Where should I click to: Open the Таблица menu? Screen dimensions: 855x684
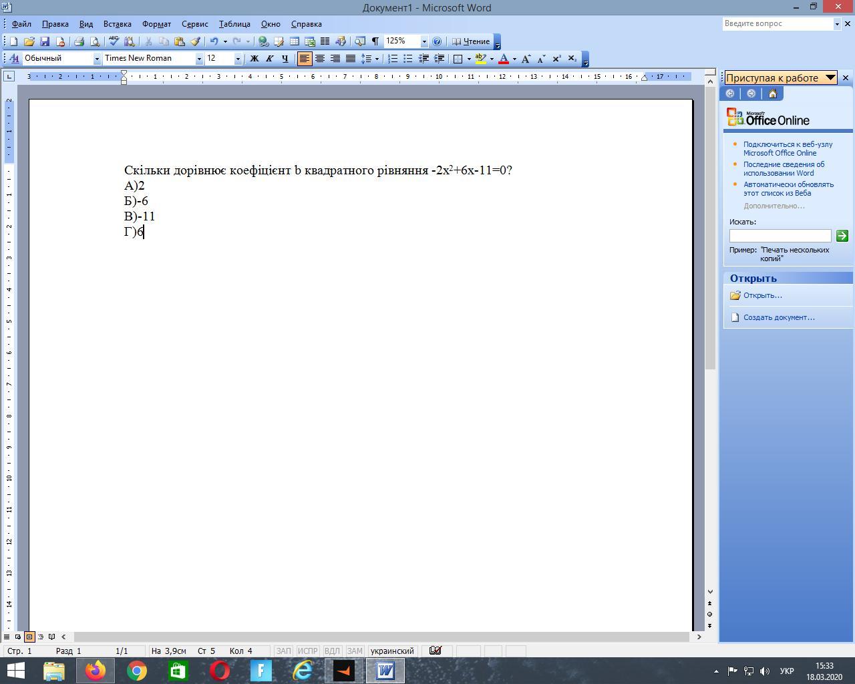(234, 24)
